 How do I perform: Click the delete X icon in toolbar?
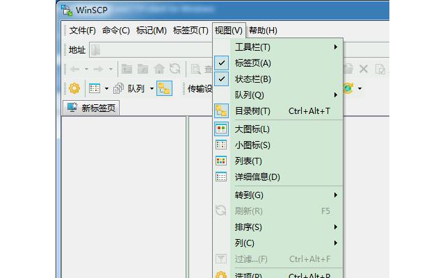tap(364, 69)
